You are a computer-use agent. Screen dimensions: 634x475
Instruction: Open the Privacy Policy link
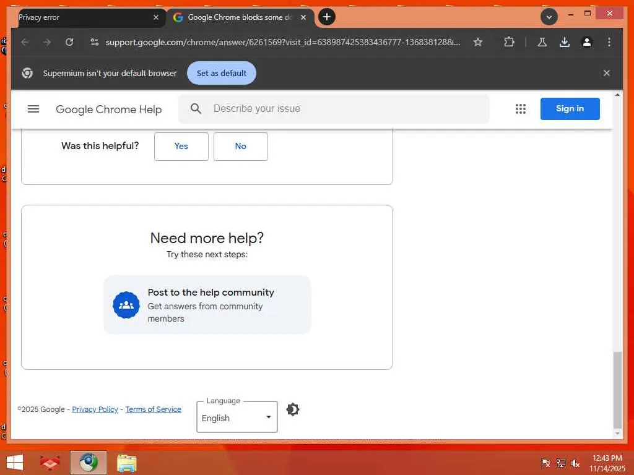(x=95, y=409)
